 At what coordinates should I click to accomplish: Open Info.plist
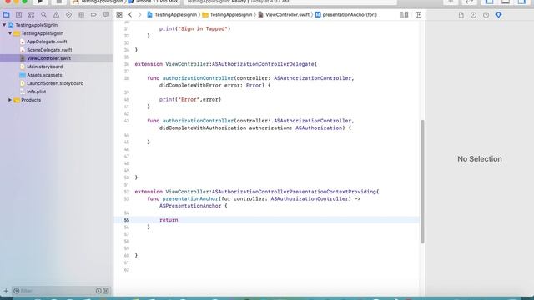pos(37,92)
